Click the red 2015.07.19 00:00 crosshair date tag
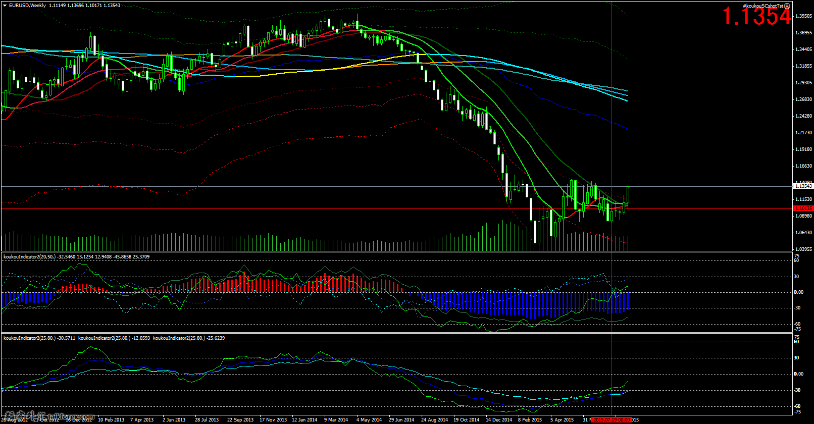Screen dimensions: 814x424 (x=612, y=420)
